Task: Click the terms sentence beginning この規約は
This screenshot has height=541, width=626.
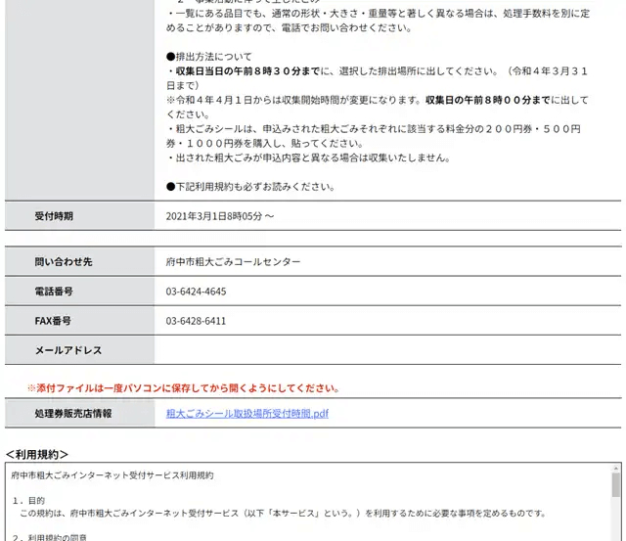Action: (x=283, y=513)
